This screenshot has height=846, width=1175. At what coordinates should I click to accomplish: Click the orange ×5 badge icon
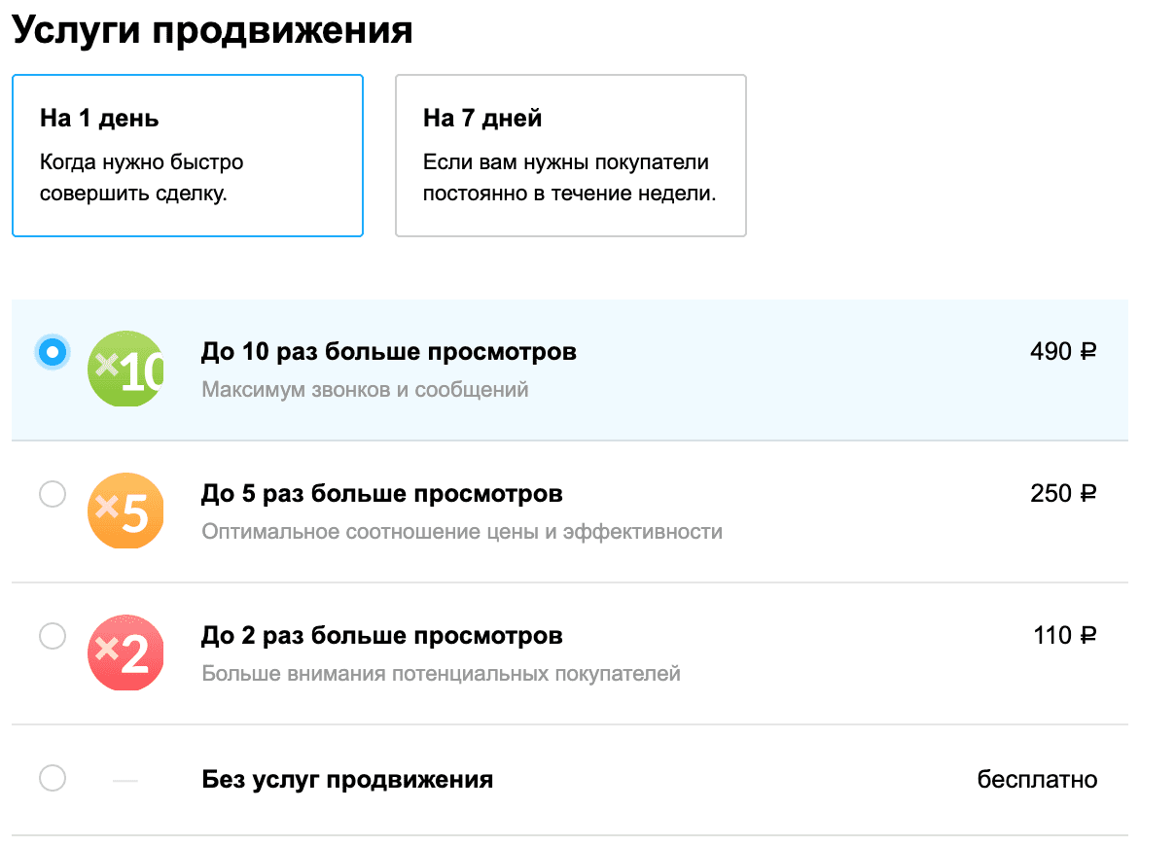[x=125, y=511]
